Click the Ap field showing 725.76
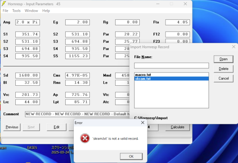 [x=77, y=95]
